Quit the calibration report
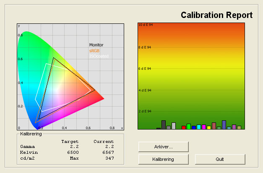 click(x=220, y=159)
